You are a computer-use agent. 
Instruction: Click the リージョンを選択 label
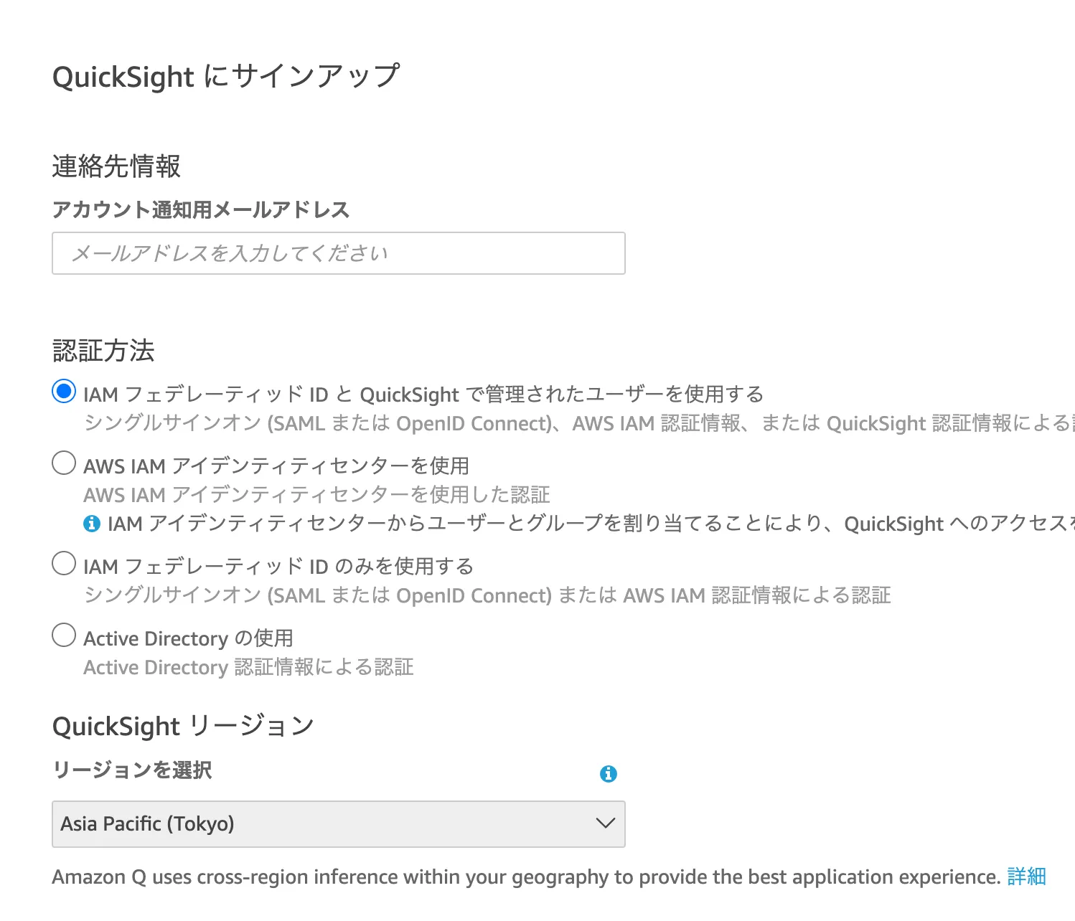tap(132, 770)
